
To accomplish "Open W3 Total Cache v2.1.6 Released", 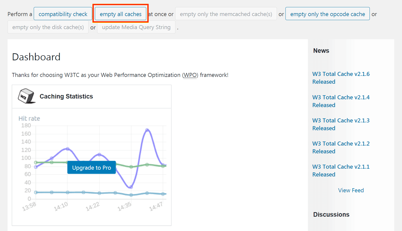I will click(x=341, y=78).
